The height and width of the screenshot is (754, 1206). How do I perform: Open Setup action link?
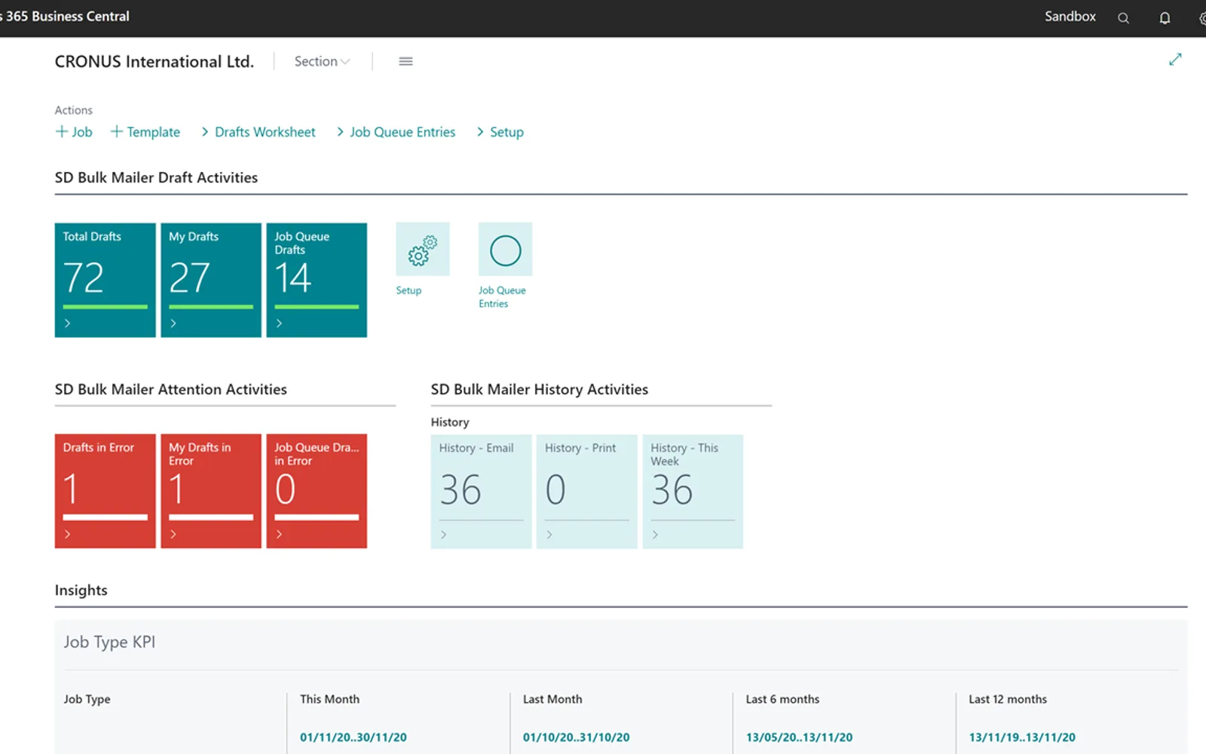pyautogui.click(x=500, y=132)
